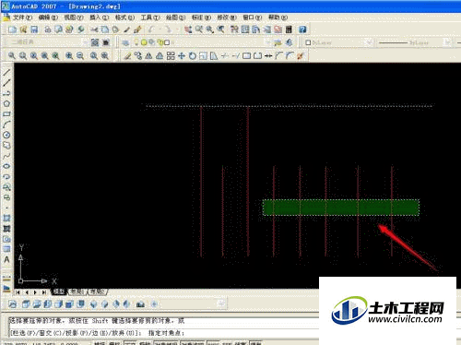The width and height of the screenshot is (461, 345).
Task: Open the File menu
Action: pos(22,18)
